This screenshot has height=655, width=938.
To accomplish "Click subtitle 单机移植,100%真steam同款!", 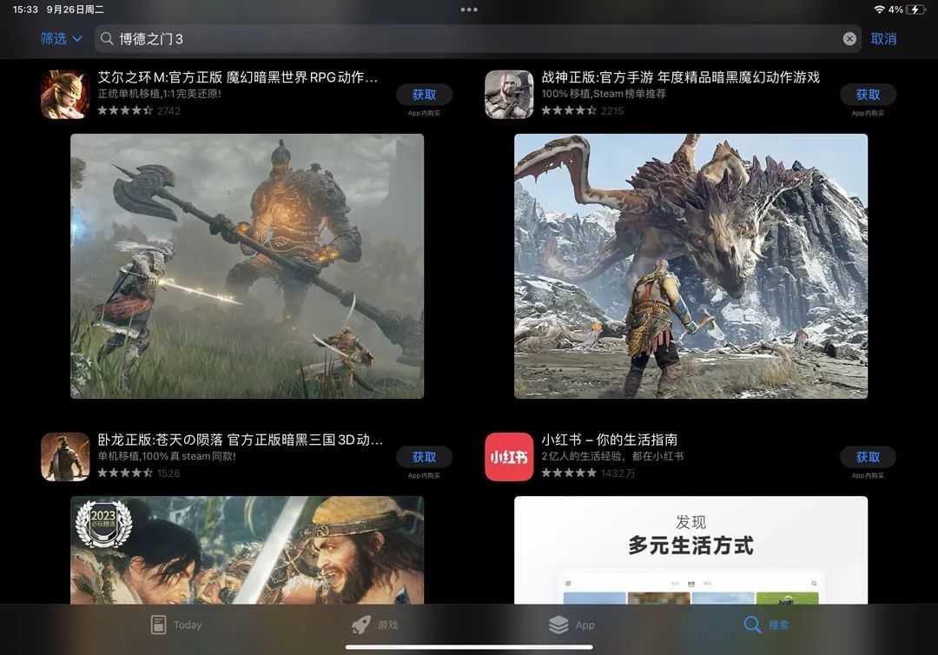I will pos(167,456).
